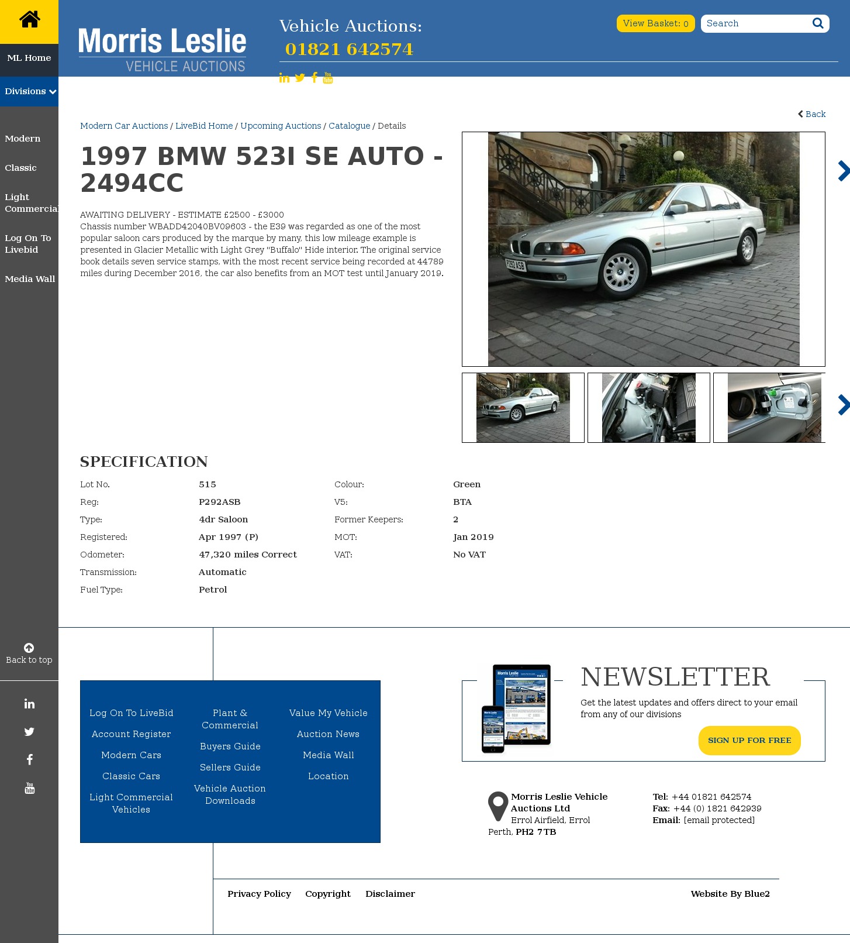Image resolution: width=850 pixels, height=943 pixels.
Task: Open footer Account Register link
Action: (132, 734)
